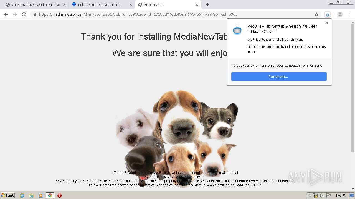This screenshot has width=355, height=199.
Task: Open the Privacy Policy link
Action: (x=158, y=173)
